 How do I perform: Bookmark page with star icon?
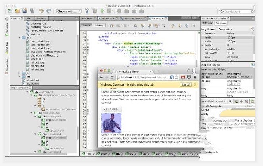[176, 77]
